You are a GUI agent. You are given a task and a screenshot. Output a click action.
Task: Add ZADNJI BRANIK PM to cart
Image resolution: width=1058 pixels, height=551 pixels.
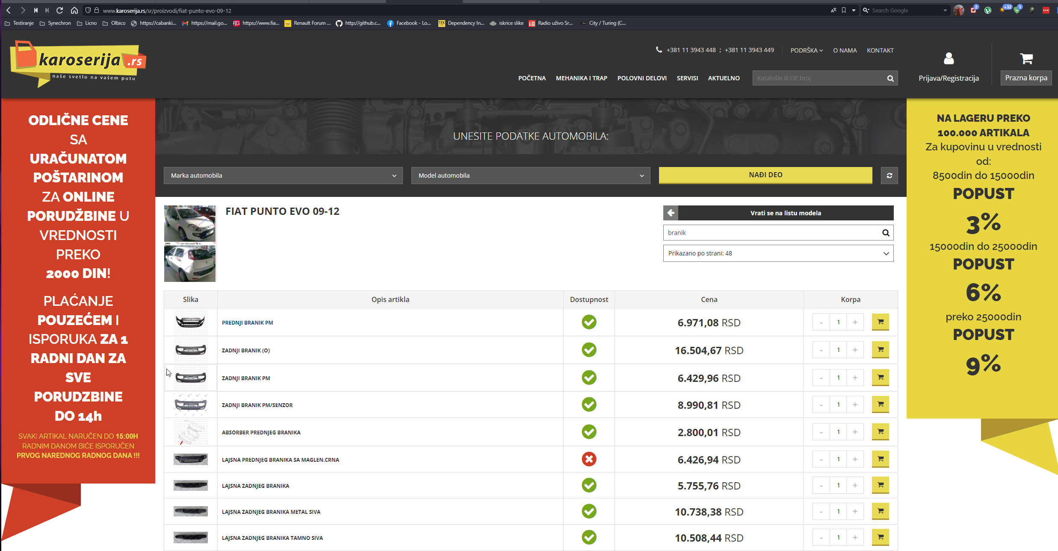pyautogui.click(x=881, y=378)
